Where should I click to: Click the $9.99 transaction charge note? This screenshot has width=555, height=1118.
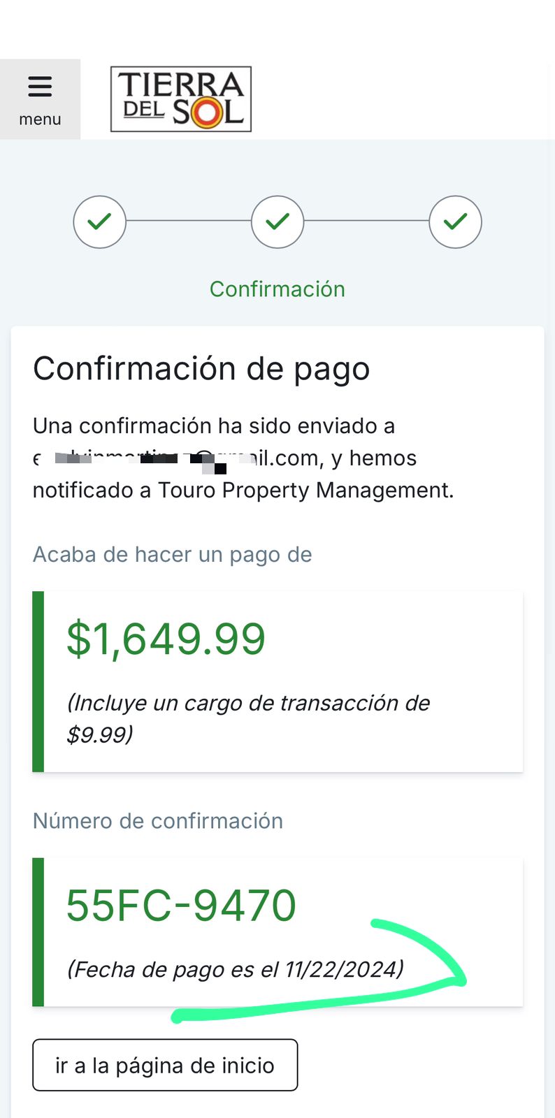(248, 718)
